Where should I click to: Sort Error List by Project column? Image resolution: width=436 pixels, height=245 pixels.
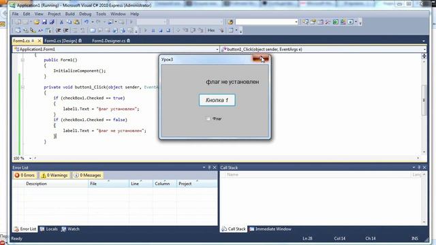pyautogui.click(x=197, y=184)
